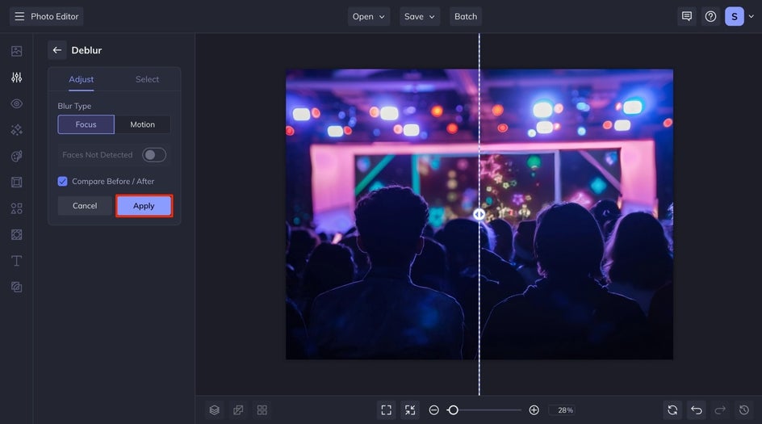
Task: Zoom in with the plus icon
Action: [534, 410]
